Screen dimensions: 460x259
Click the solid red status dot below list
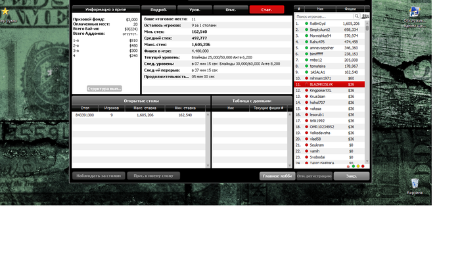(x=363, y=166)
